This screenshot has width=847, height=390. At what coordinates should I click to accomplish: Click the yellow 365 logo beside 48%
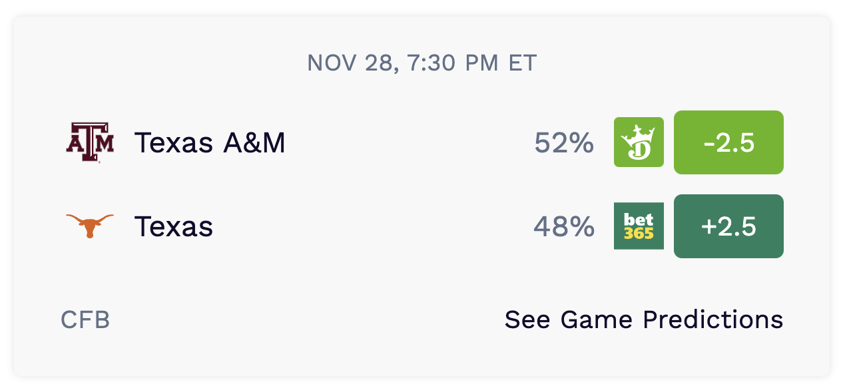coord(639,226)
